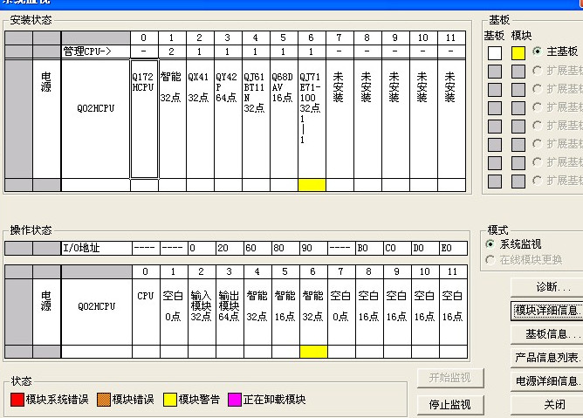This screenshot has height=418, width=583.
Task: Select the Q68DAV 16-point module
Action: pos(284,118)
